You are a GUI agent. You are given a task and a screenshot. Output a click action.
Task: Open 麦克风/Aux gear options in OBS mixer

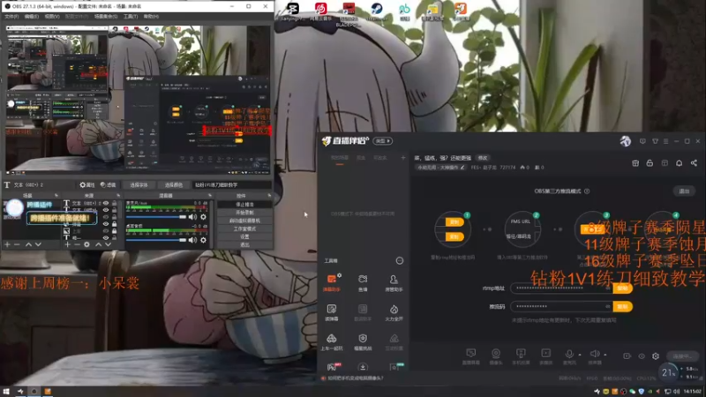(204, 217)
